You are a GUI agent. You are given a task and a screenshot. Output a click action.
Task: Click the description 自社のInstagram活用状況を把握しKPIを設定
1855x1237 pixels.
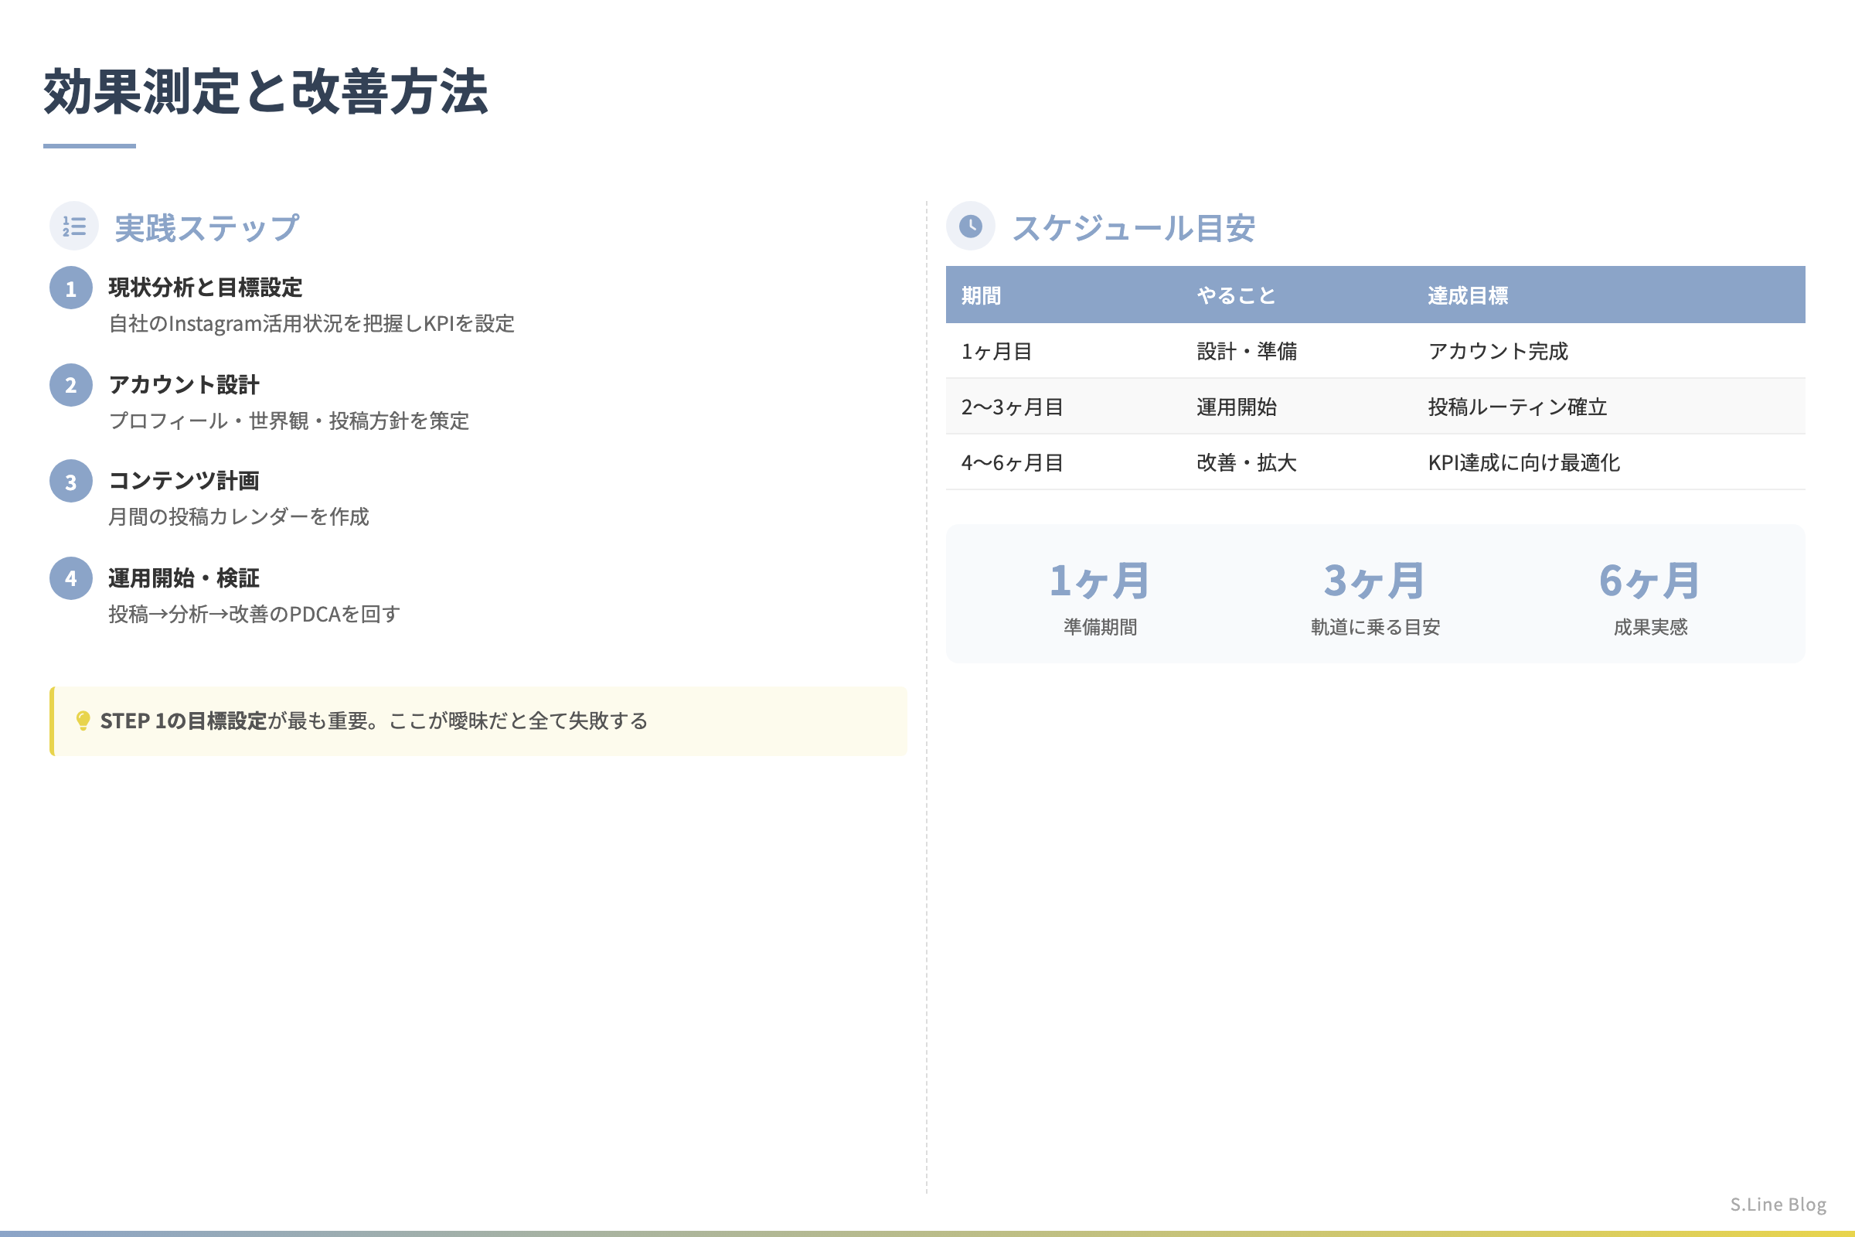click(311, 323)
